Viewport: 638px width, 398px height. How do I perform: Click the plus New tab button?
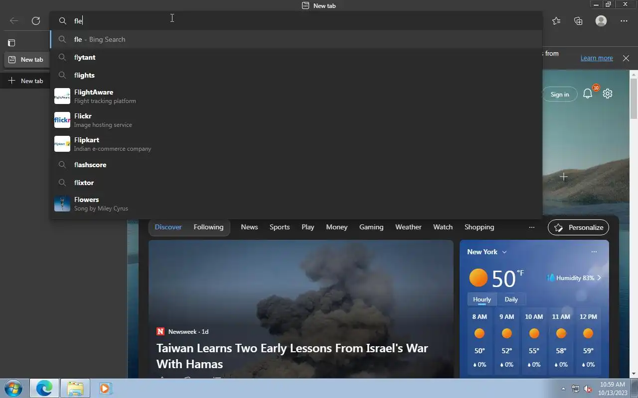point(26,81)
